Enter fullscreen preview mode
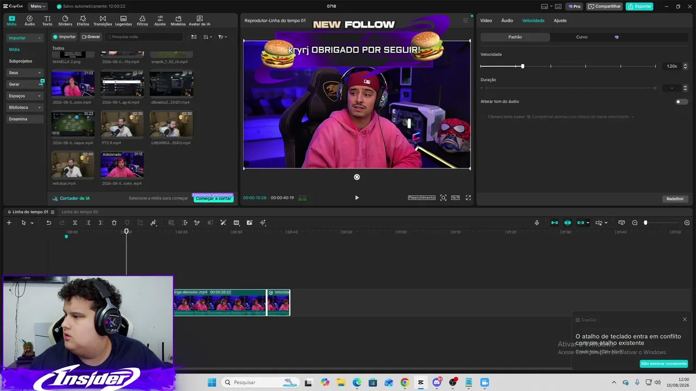Viewport: 696px width, 391px height. tap(468, 198)
